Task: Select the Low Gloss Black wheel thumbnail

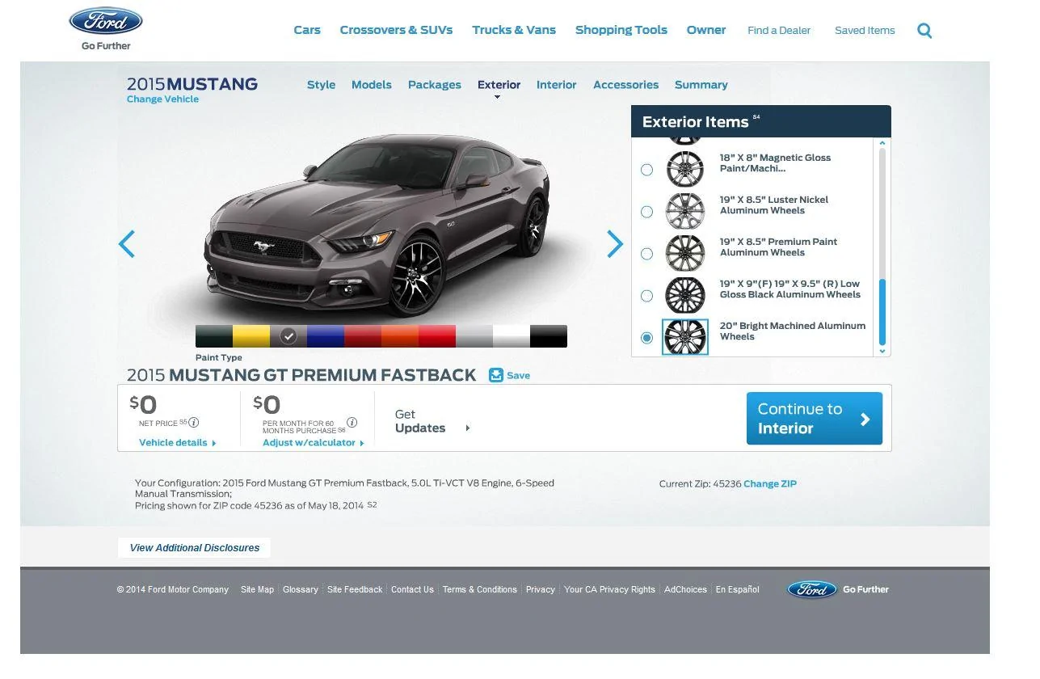Action: click(685, 295)
